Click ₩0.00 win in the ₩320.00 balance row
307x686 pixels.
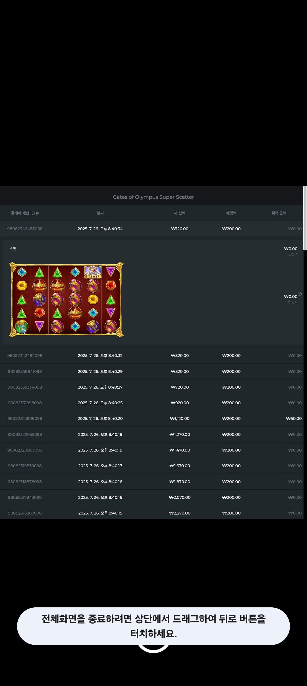tap(295, 356)
